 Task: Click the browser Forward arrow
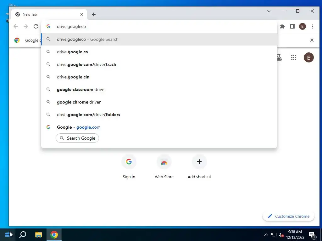coord(26,26)
